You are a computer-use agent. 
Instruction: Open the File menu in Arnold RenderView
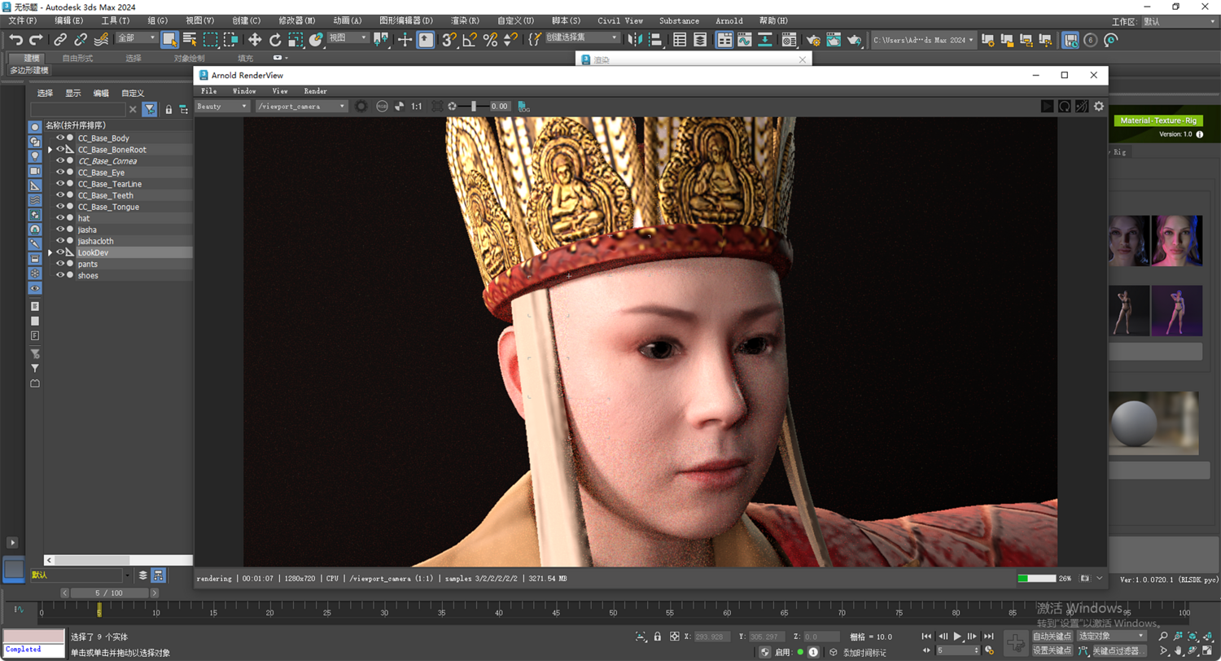209,91
